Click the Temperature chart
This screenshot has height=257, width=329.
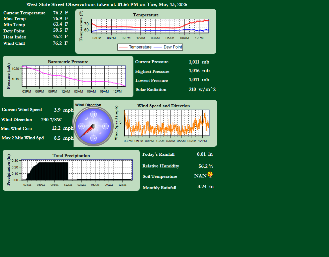point(146,31)
